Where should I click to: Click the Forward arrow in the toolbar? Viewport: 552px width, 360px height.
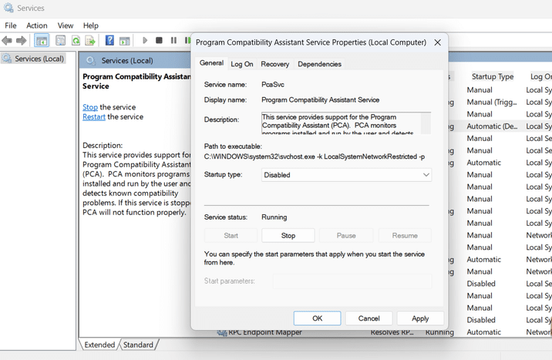coord(21,41)
